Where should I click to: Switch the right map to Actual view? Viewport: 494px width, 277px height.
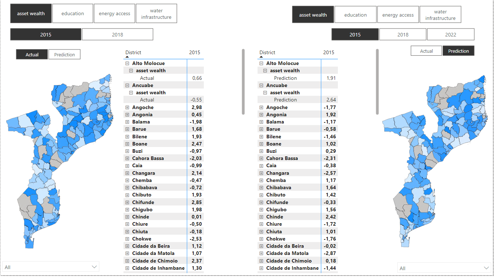pyautogui.click(x=426, y=51)
